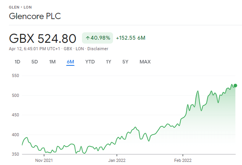Click the Feb 2022 axis label
242x165 pixels.
click(x=183, y=160)
